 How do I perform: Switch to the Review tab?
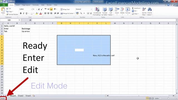tap(49, 5)
